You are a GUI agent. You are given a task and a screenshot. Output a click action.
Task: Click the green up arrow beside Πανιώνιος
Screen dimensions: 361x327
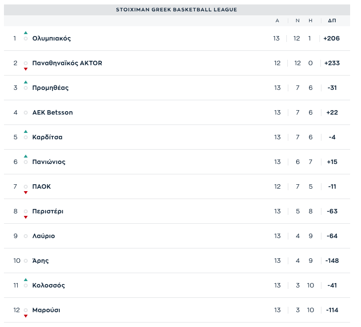pos(26,156)
